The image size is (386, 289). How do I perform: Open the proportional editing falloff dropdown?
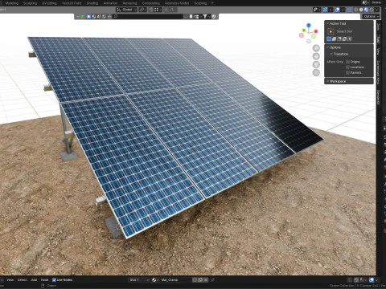[172, 10]
